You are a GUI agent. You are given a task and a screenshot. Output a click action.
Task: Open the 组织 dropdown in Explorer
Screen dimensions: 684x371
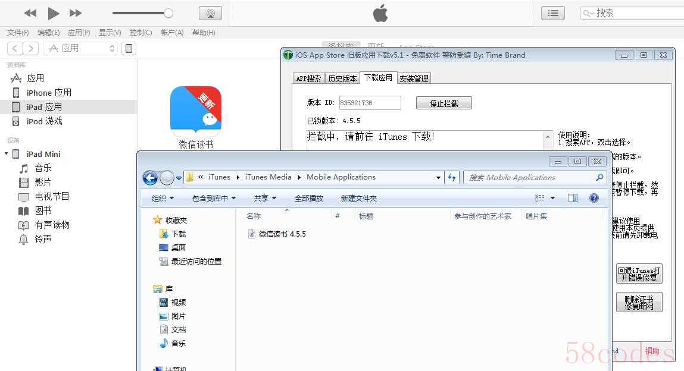(x=163, y=199)
